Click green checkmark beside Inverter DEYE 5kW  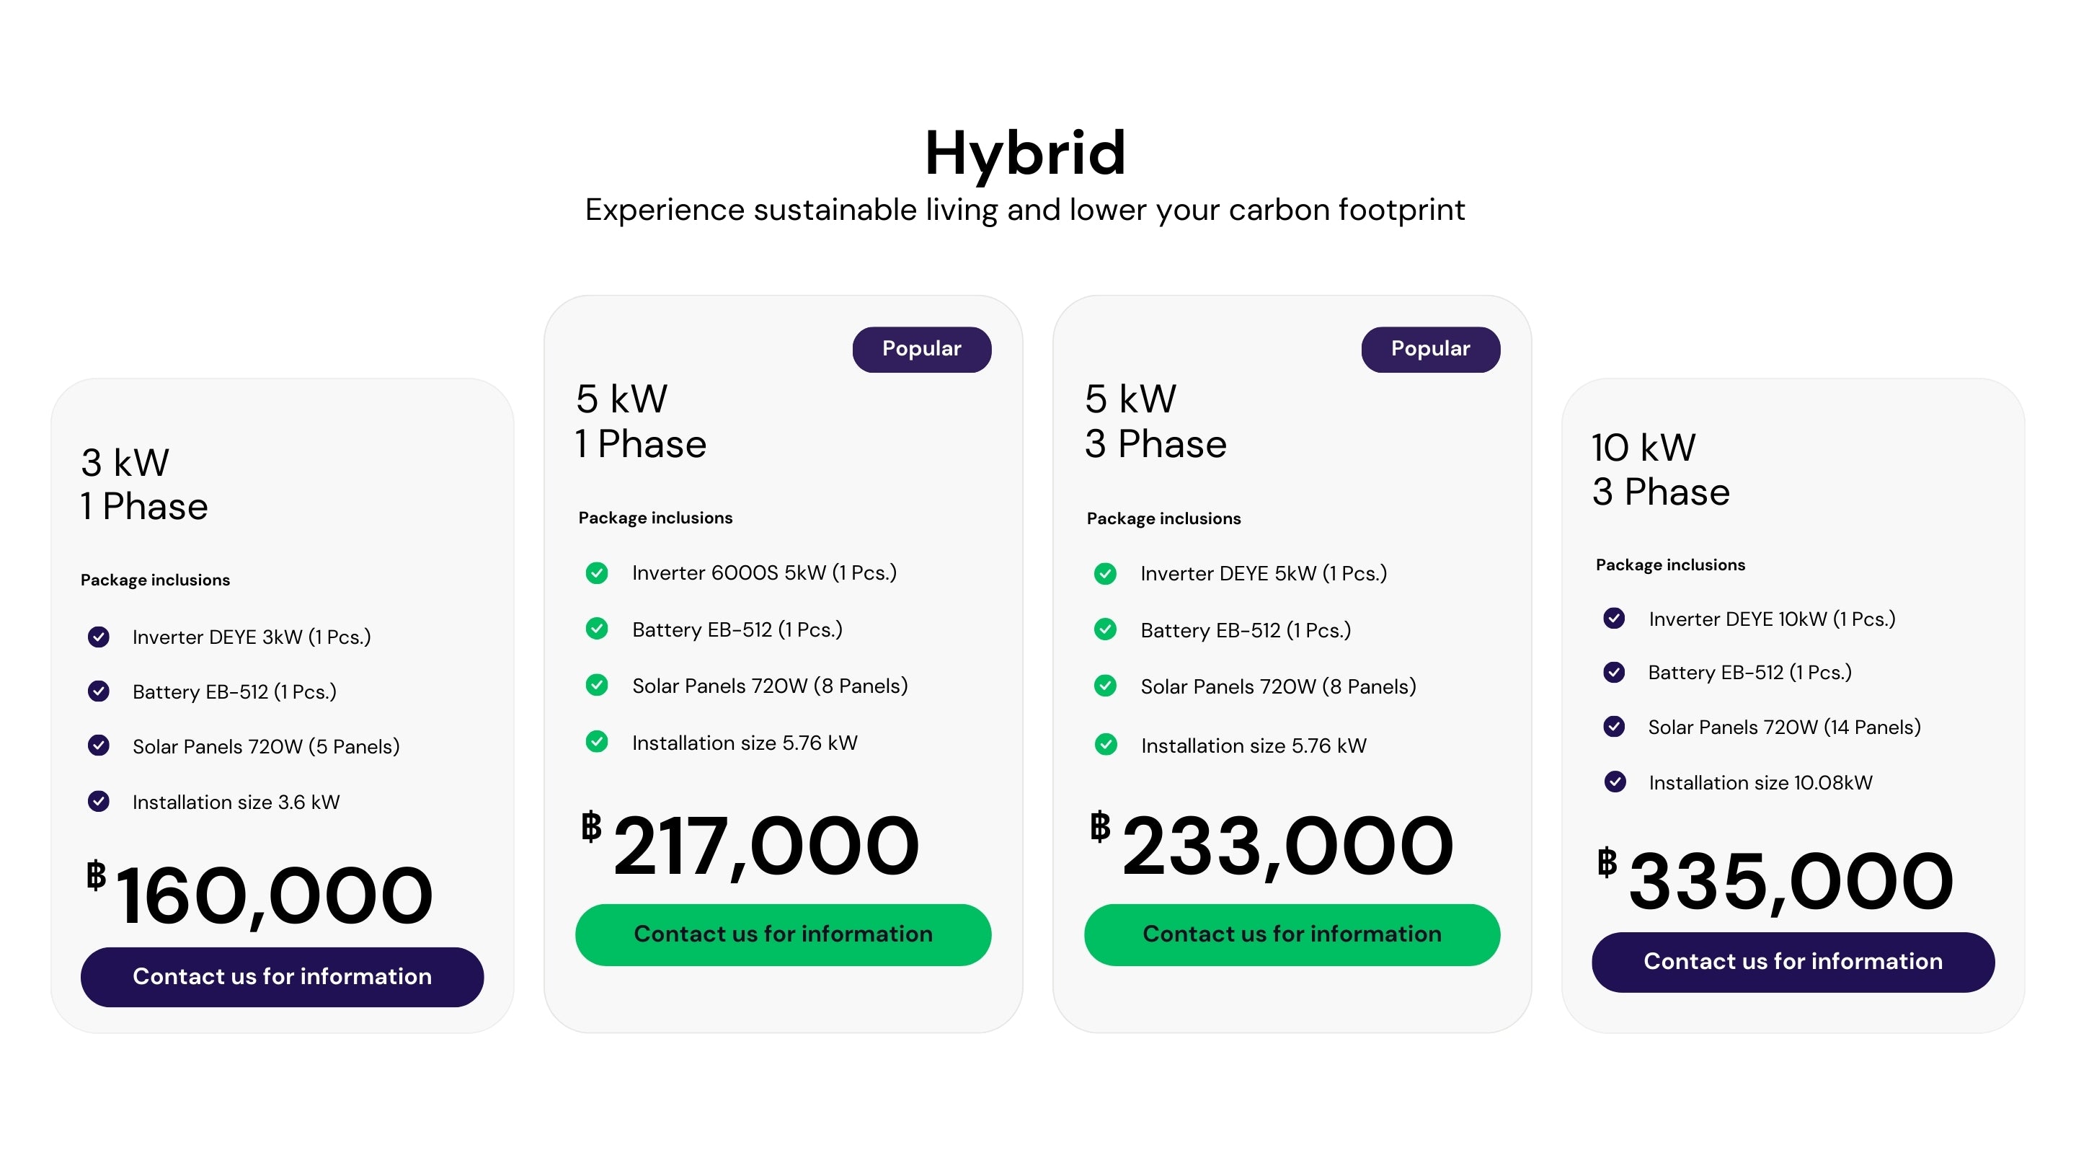point(1105,574)
